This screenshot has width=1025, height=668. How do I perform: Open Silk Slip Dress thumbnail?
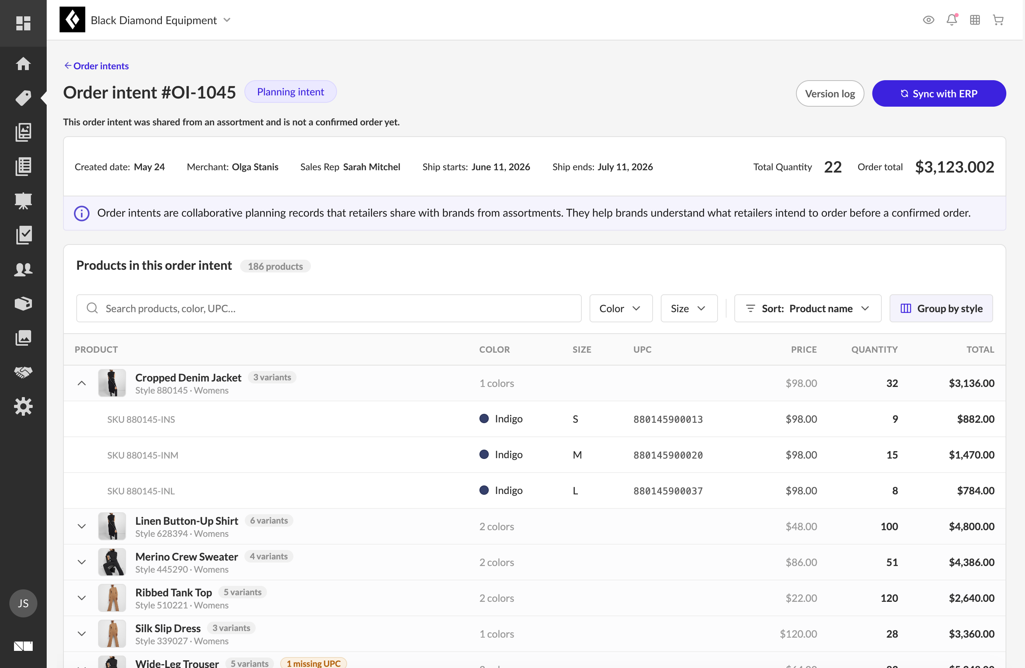[112, 633]
